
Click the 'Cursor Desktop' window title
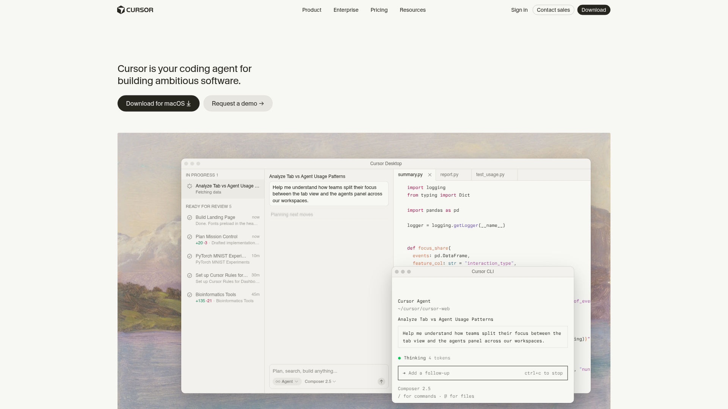(386, 164)
